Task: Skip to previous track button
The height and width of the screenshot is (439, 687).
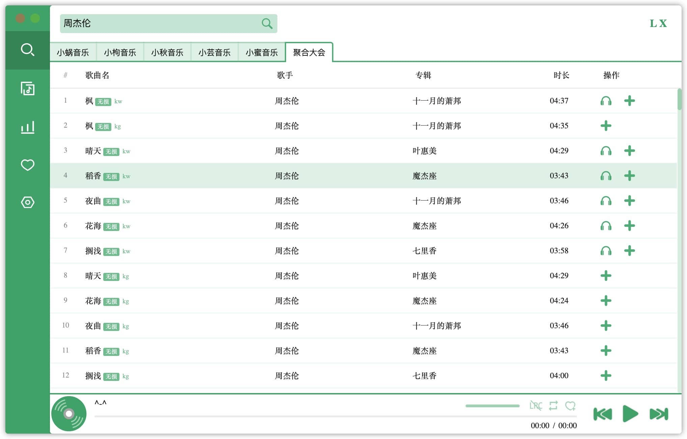Action: click(602, 414)
